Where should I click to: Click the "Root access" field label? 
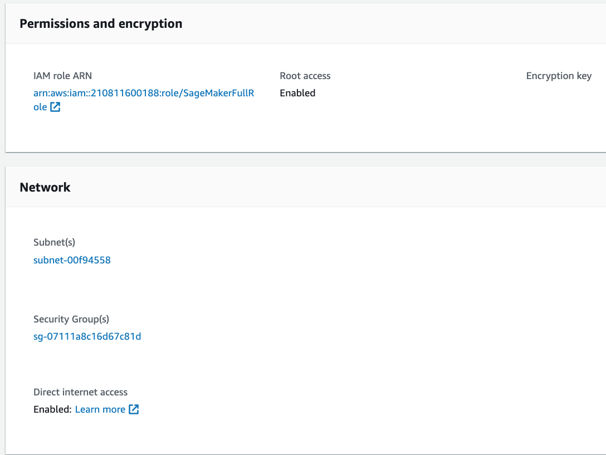pyautogui.click(x=305, y=76)
